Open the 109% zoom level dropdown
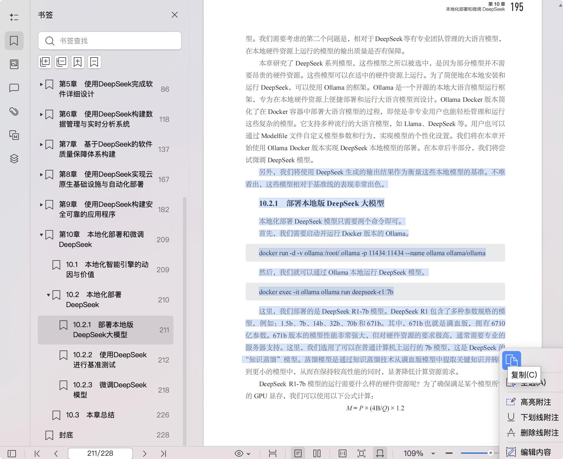Viewport: 563px width, 459px height. 433,454
